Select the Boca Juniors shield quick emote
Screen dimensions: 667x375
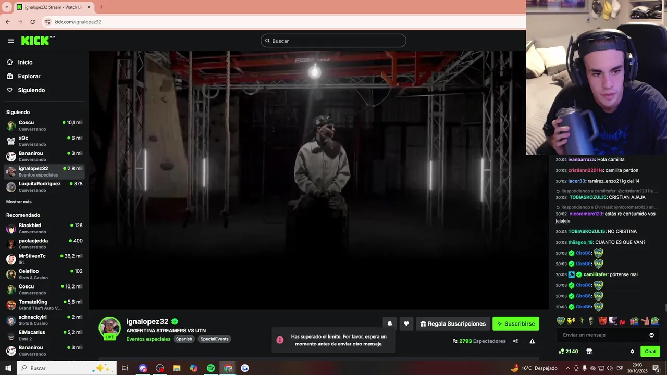561,321
